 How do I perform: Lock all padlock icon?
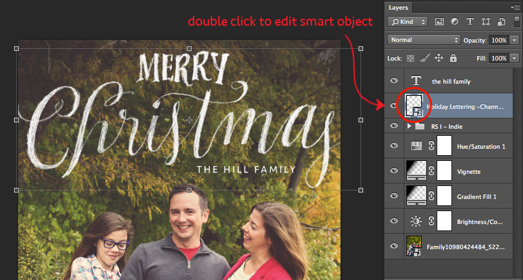point(453,58)
